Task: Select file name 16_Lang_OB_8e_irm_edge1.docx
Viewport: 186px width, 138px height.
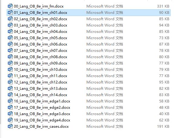Action: click(x=42, y=101)
